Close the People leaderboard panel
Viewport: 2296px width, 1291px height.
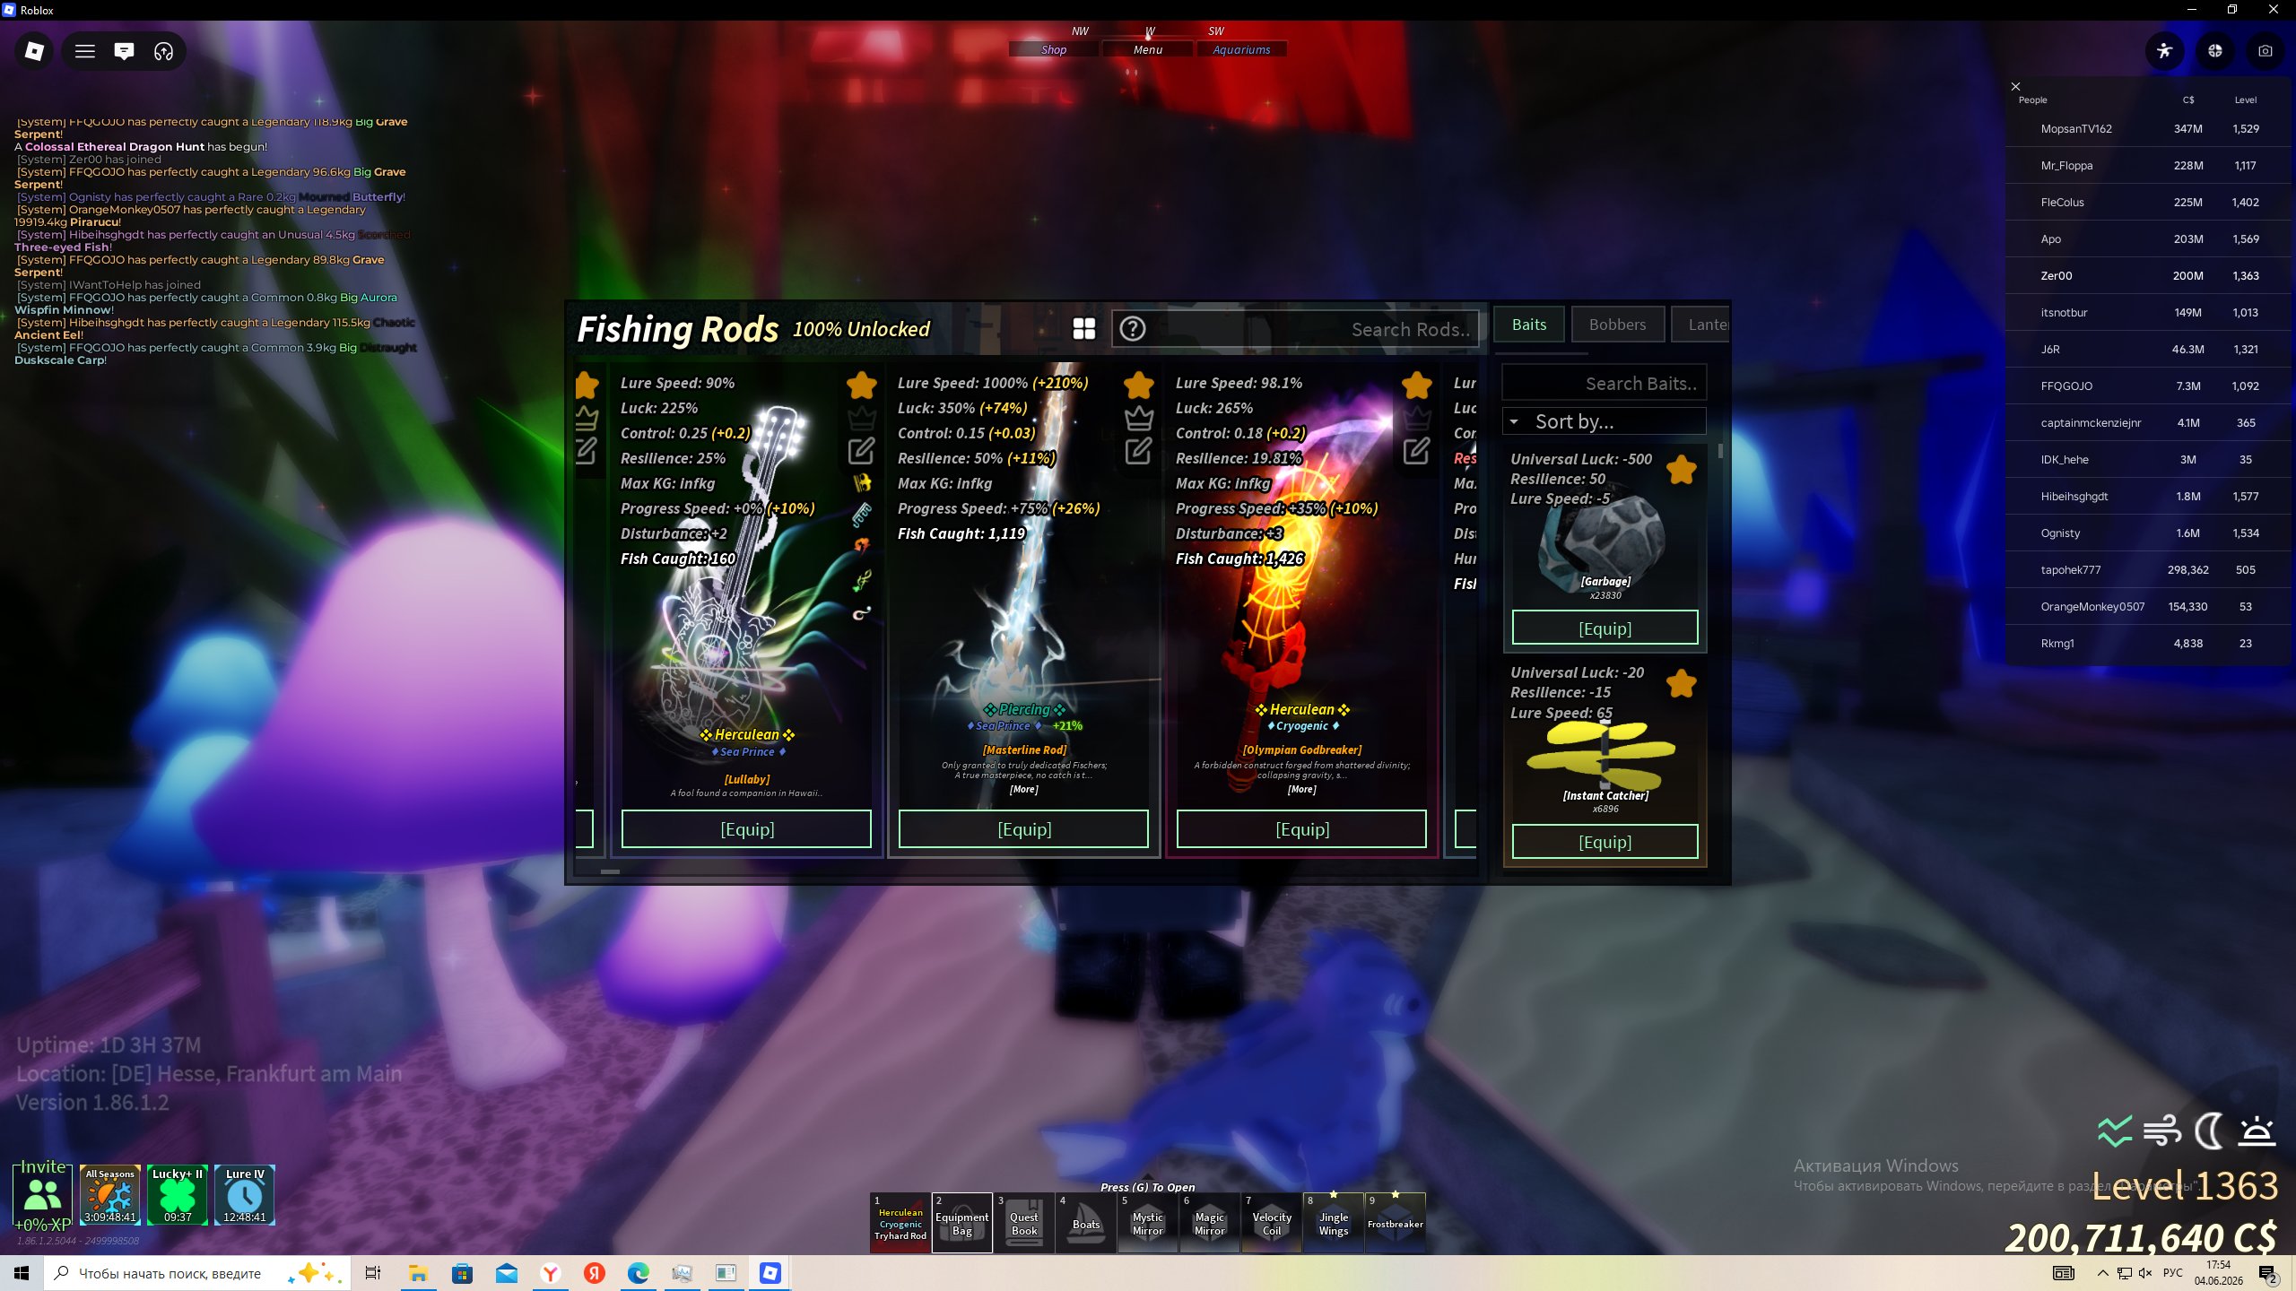click(x=2015, y=86)
